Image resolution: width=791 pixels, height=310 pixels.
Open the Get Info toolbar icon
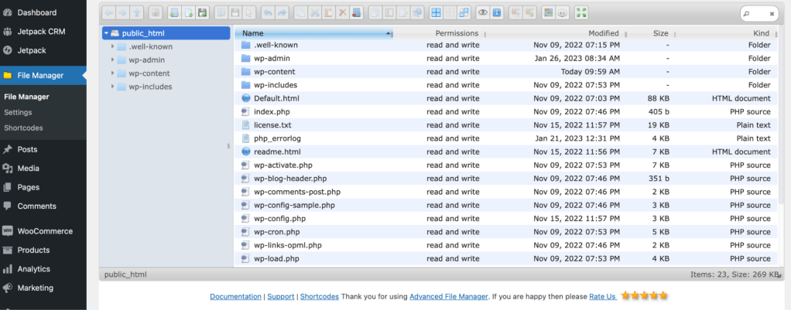[497, 13]
